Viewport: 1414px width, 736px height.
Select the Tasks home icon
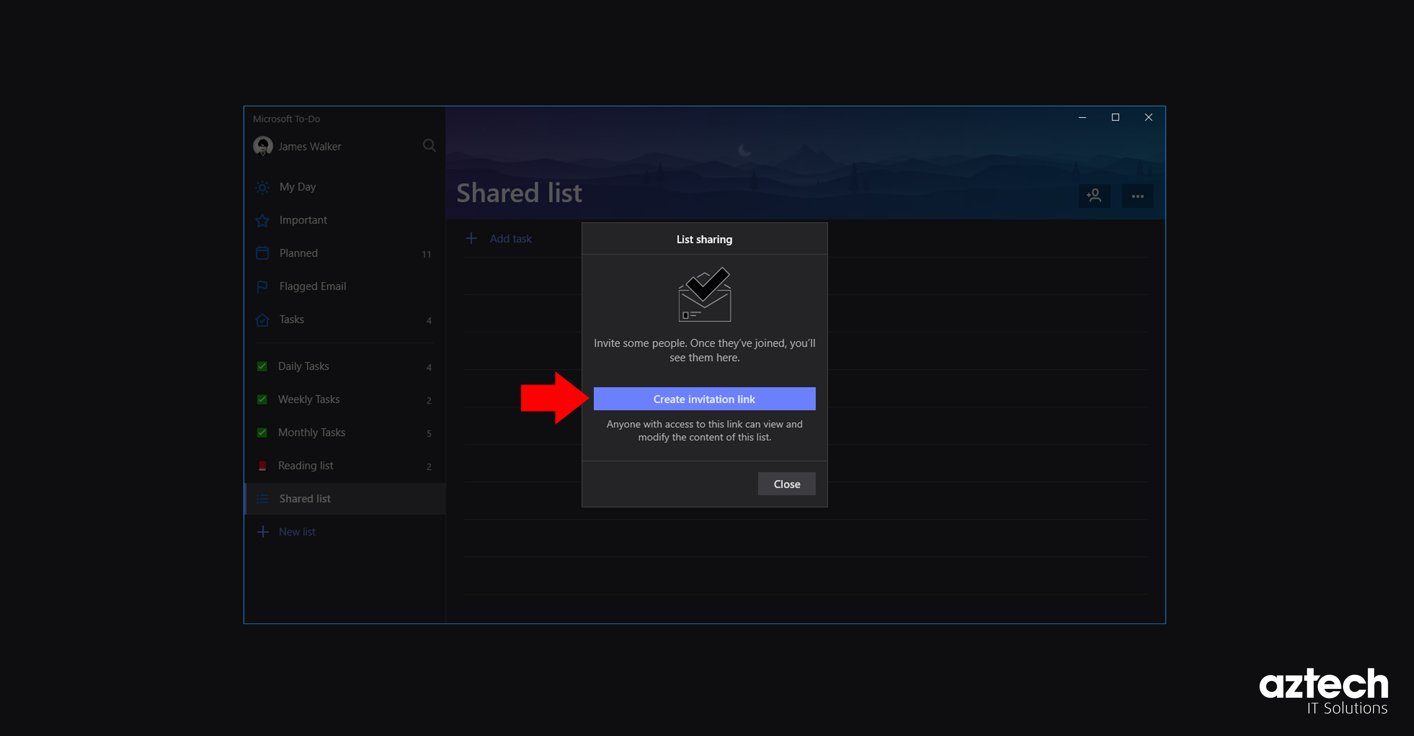(x=263, y=320)
